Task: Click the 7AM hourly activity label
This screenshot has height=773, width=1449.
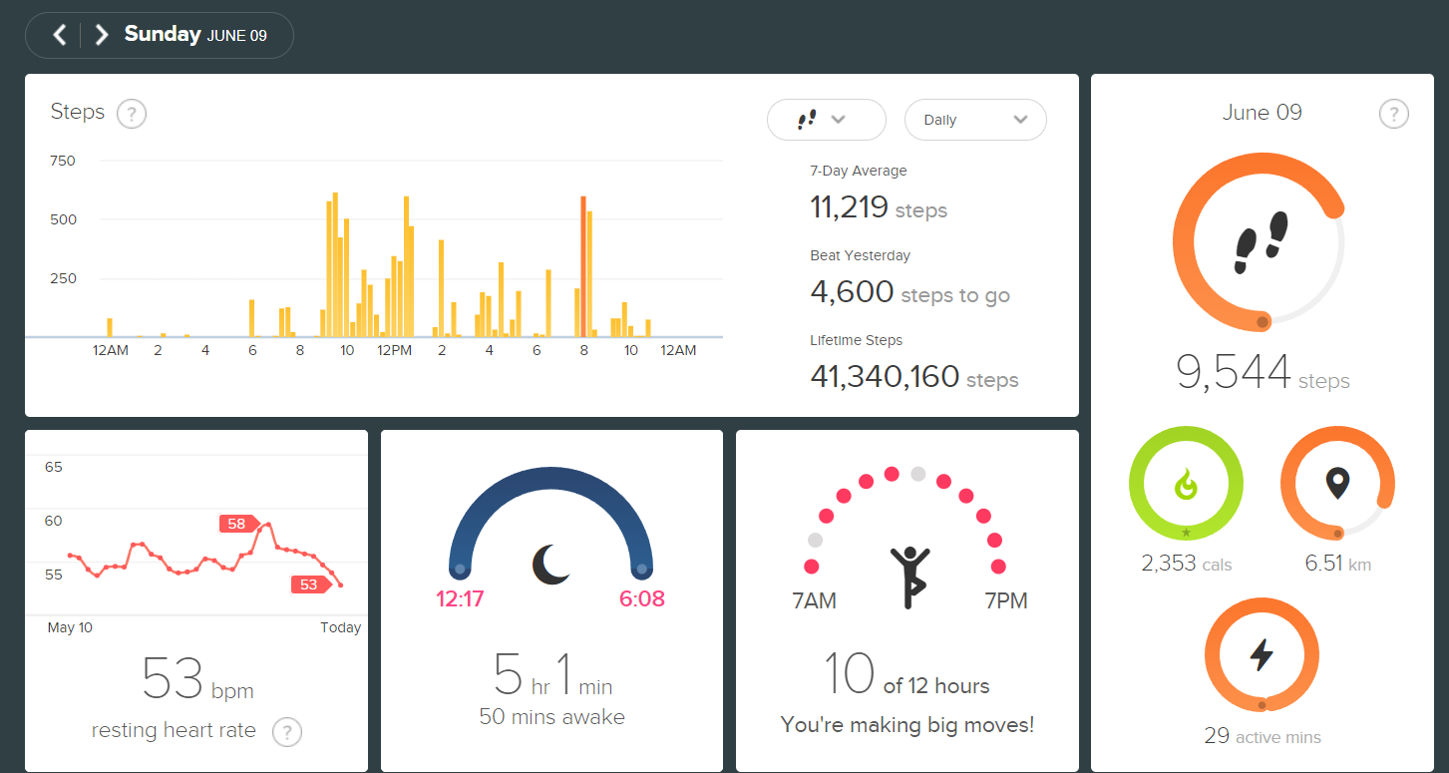Action: pos(814,601)
